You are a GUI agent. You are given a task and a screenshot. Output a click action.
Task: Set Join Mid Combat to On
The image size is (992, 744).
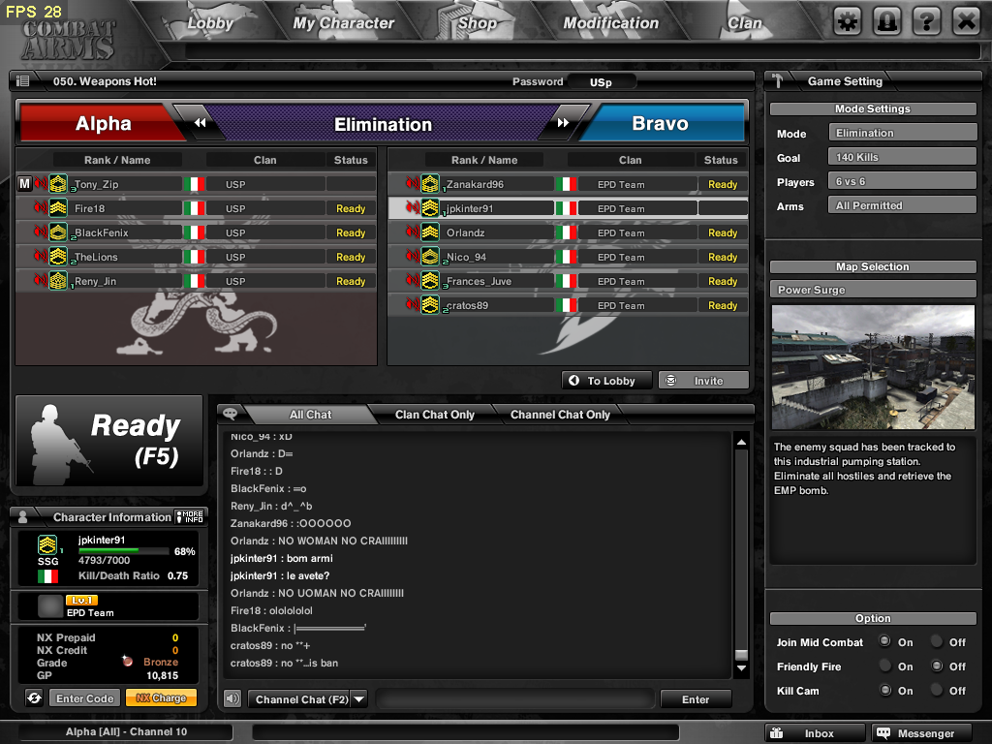pos(885,641)
